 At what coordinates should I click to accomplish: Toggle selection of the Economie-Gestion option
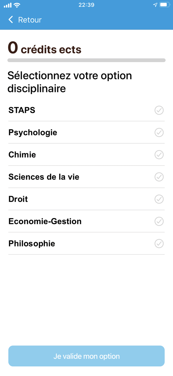159,221
